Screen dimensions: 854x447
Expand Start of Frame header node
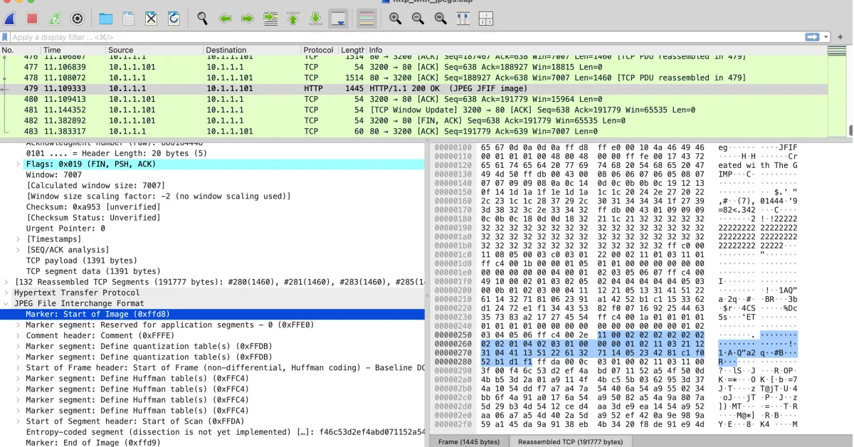point(19,368)
